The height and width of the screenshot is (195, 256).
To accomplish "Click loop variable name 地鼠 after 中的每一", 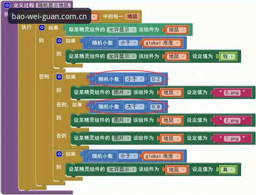I will pos(132,16).
